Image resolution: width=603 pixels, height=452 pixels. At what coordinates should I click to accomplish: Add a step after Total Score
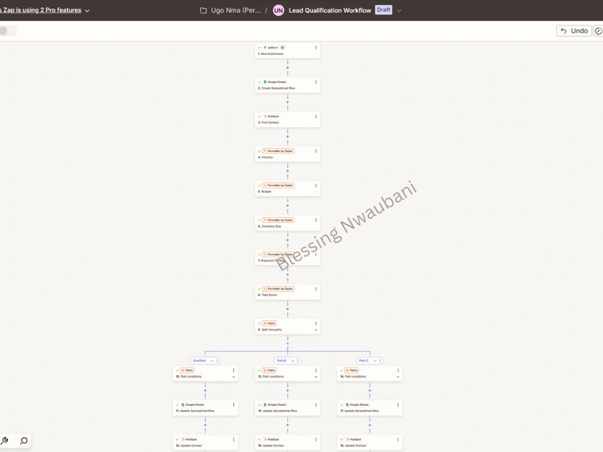[x=288, y=309]
